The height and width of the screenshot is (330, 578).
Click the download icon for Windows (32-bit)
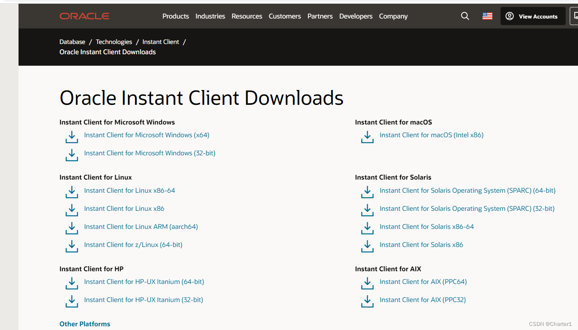tap(72, 155)
